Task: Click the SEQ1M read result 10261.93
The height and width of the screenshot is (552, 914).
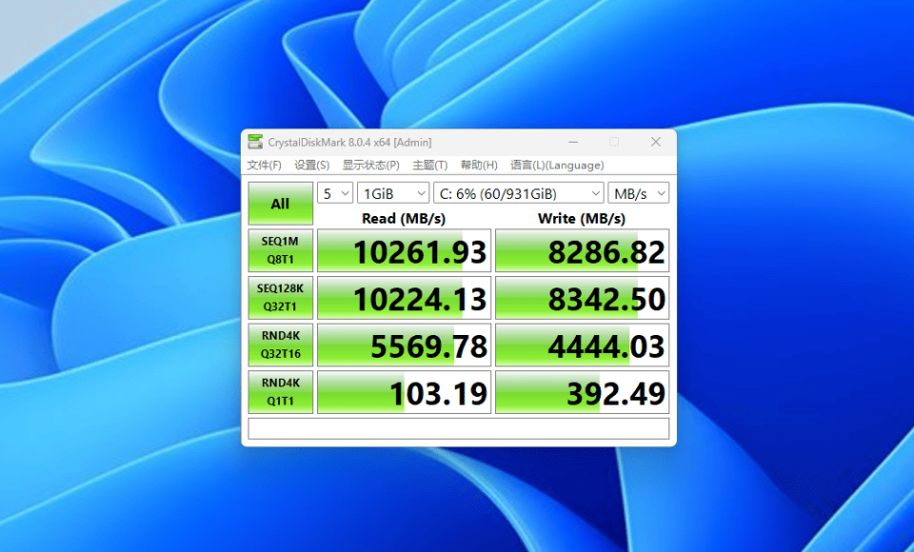Action: click(404, 250)
